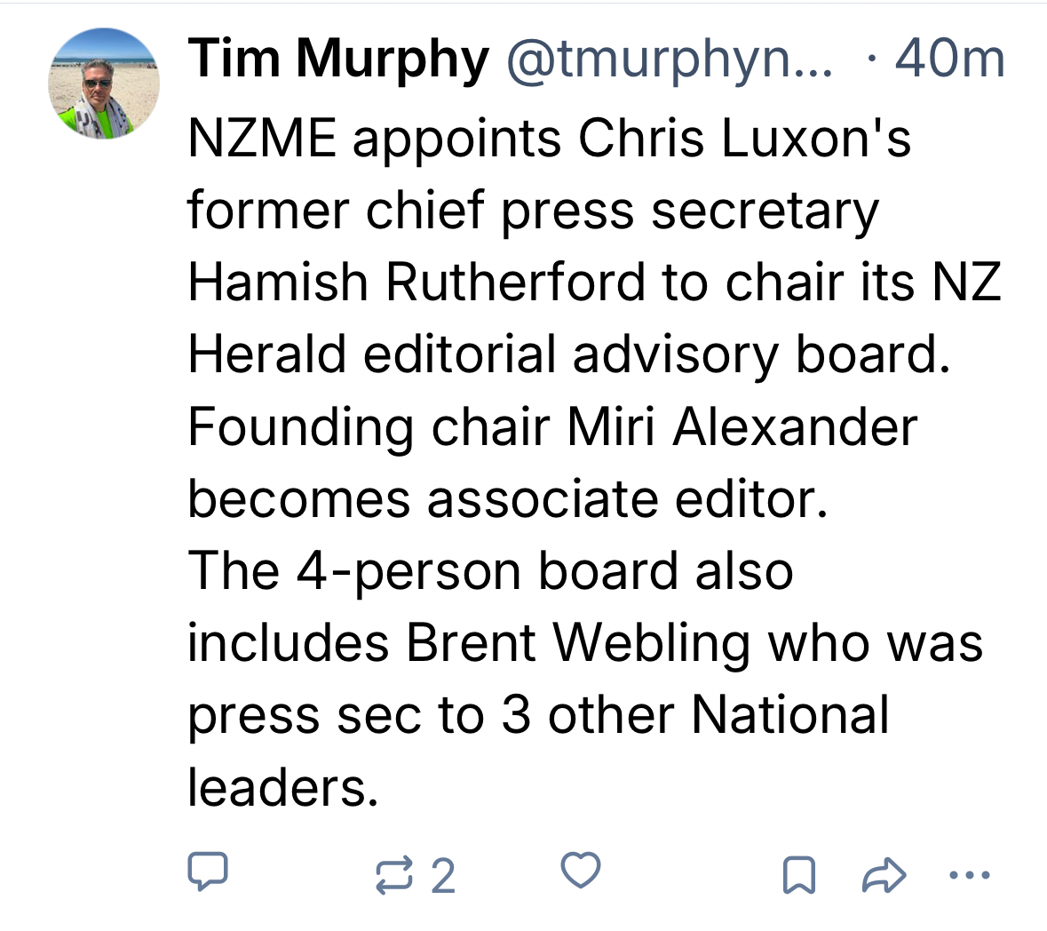1047x931 pixels.
Task: Open the @tmurphyn... handle profile
Action: (x=670, y=59)
